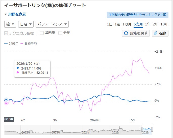Click the refresh icon in 設定を戻す

(126, 33)
